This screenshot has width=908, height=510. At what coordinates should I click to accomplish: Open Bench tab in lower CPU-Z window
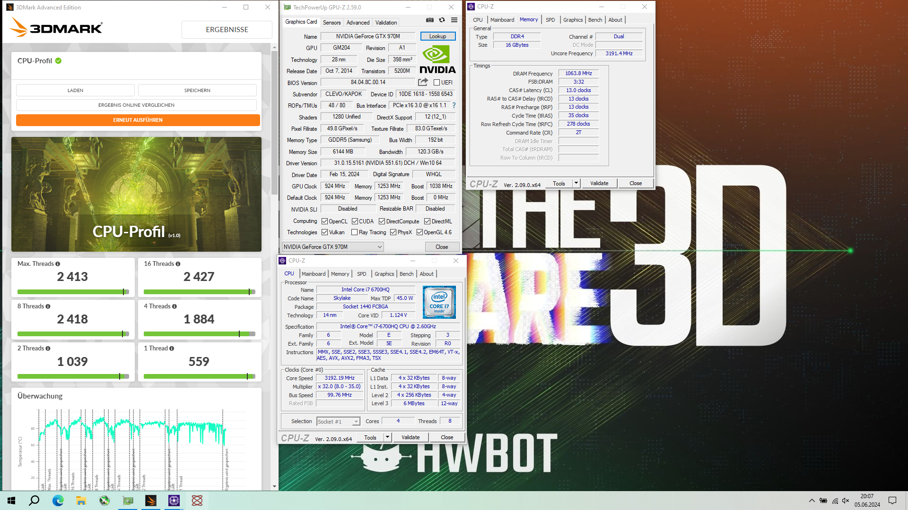406,274
